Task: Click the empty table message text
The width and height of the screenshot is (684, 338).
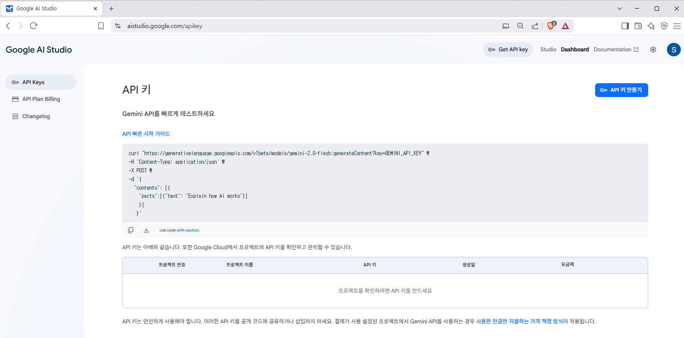Action: pos(385,291)
